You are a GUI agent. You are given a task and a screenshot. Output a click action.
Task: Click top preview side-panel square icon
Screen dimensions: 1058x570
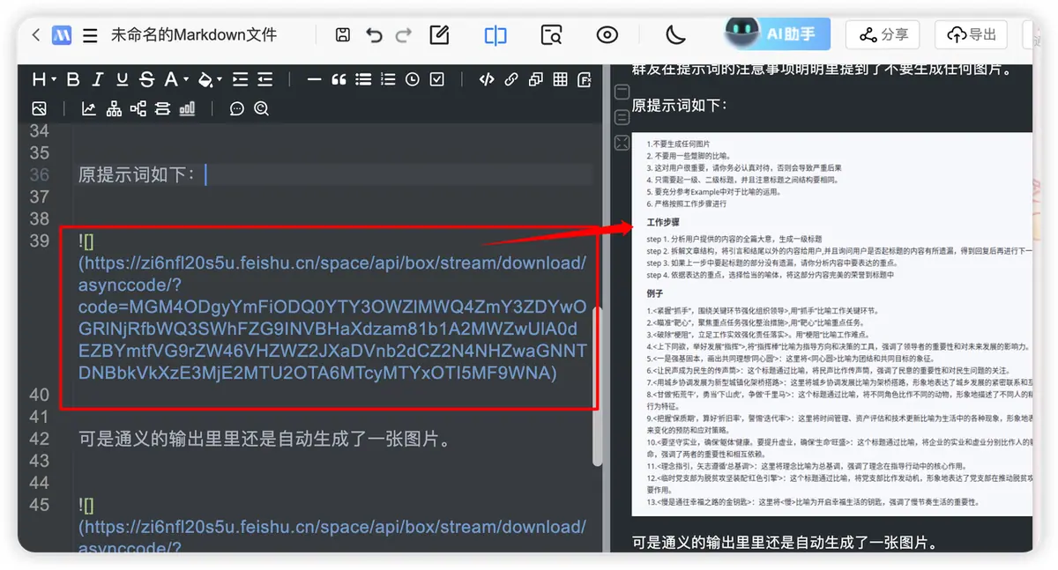tap(622, 93)
